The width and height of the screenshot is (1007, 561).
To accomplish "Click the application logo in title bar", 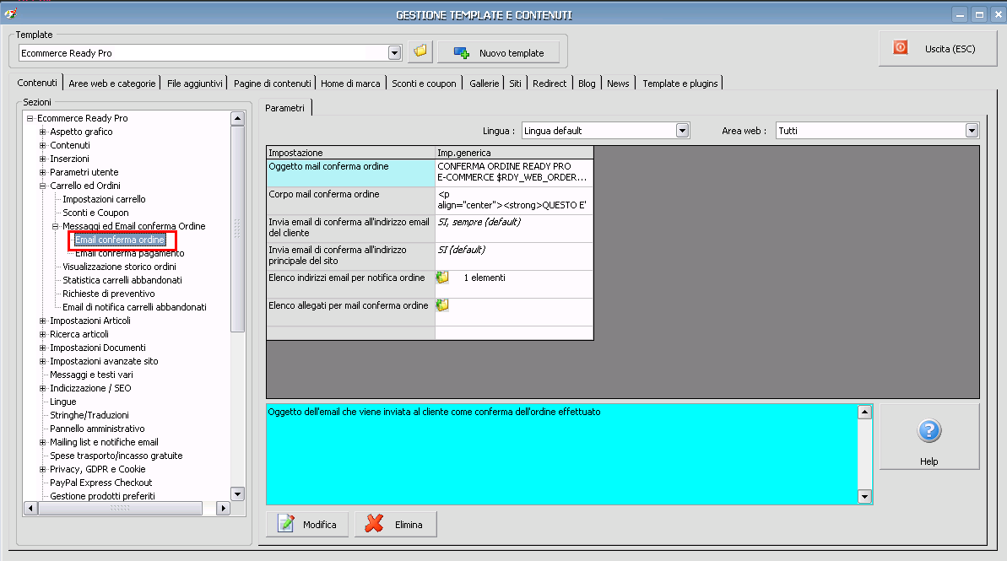I will pyautogui.click(x=10, y=12).
